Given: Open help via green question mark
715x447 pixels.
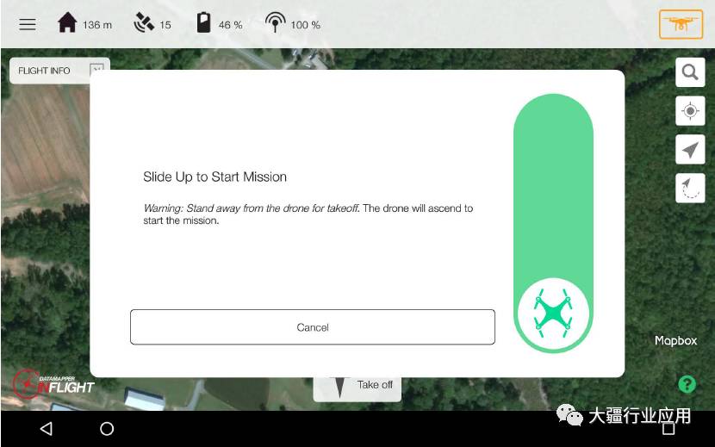Looking at the screenshot, I should tap(687, 384).
